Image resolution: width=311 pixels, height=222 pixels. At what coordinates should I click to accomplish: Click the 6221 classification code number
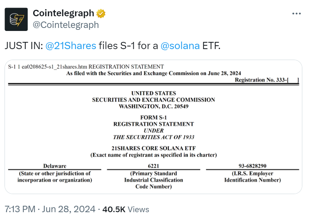[x=153, y=166]
